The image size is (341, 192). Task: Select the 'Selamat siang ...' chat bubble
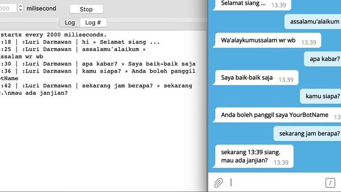point(252,4)
